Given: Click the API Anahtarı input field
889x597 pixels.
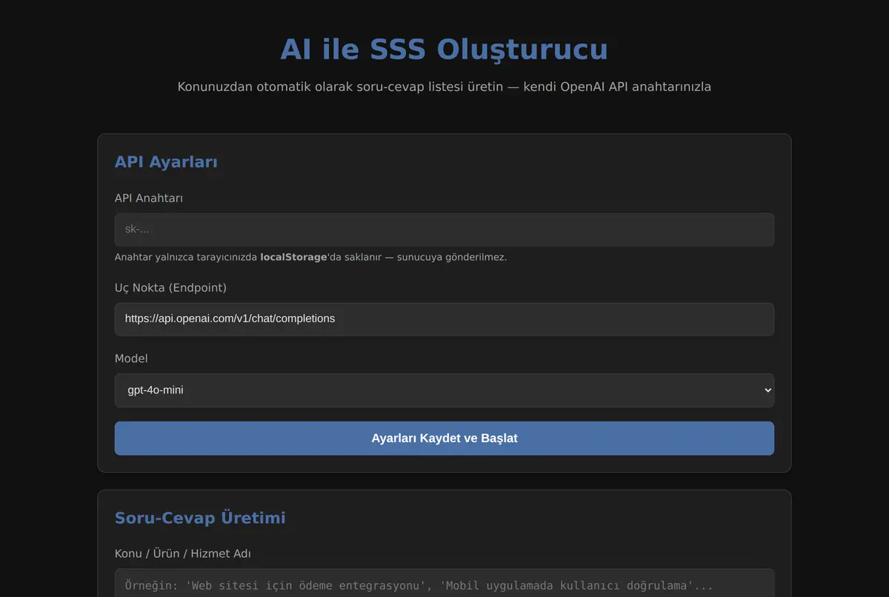Looking at the screenshot, I should point(444,230).
